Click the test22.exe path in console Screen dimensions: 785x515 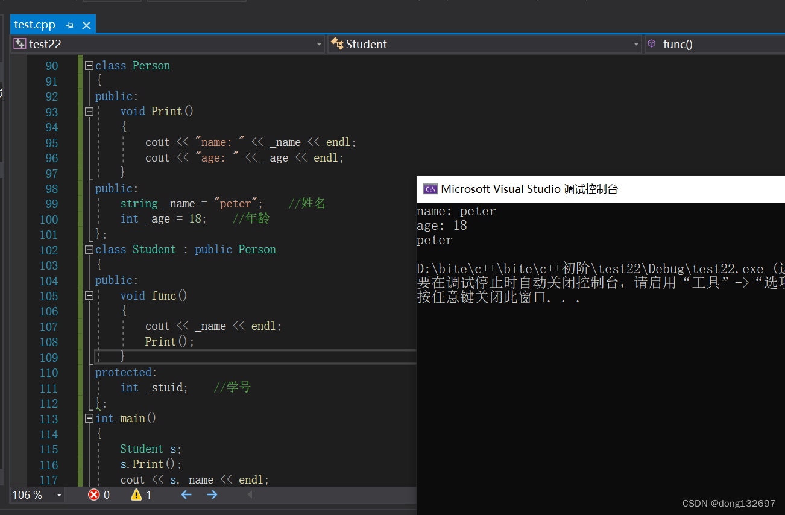click(x=590, y=269)
